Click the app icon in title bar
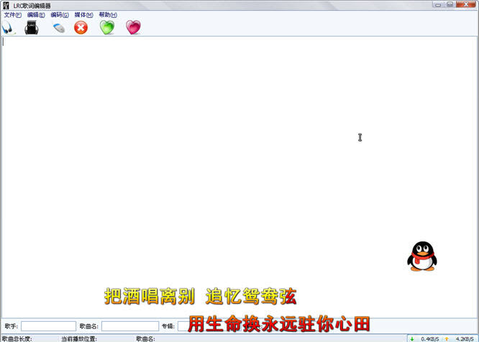 point(6,5)
